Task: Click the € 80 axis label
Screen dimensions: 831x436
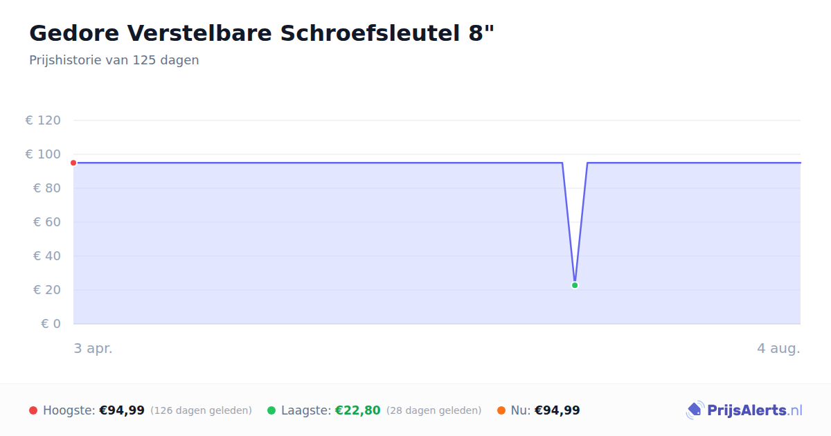Action: pos(47,188)
